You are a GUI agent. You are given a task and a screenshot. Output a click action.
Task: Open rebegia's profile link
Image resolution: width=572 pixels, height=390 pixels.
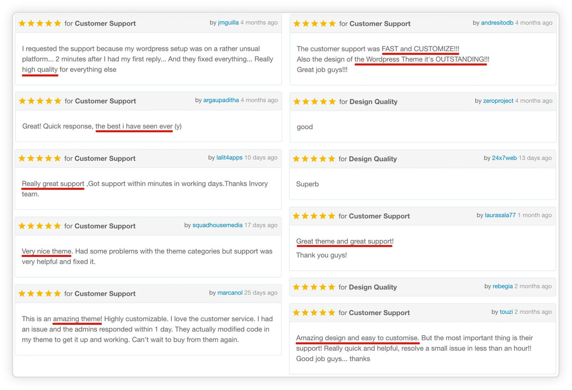(x=502, y=286)
